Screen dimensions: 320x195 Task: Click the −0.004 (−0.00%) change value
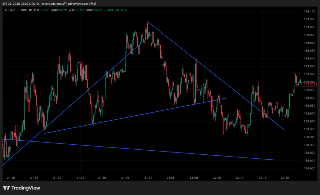(x=116, y=10)
